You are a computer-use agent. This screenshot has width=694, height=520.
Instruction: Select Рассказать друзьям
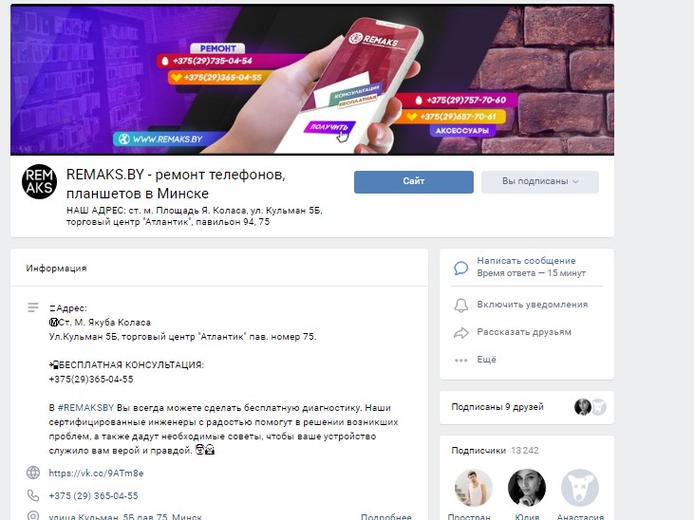[524, 332]
